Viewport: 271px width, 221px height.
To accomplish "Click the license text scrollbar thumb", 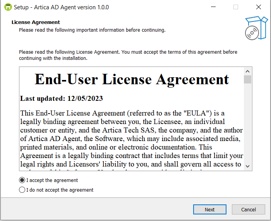I will pyautogui.click(x=247, y=79).
